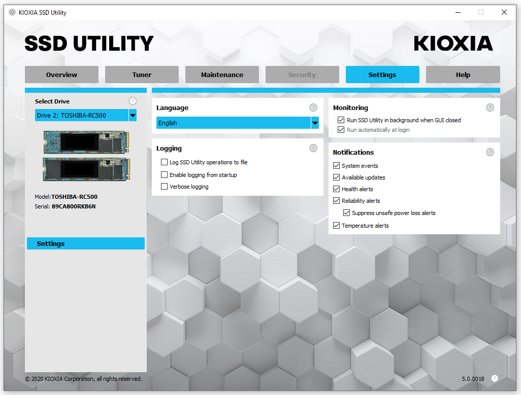Click the upper SSD drive image

click(x=86, y=142)
